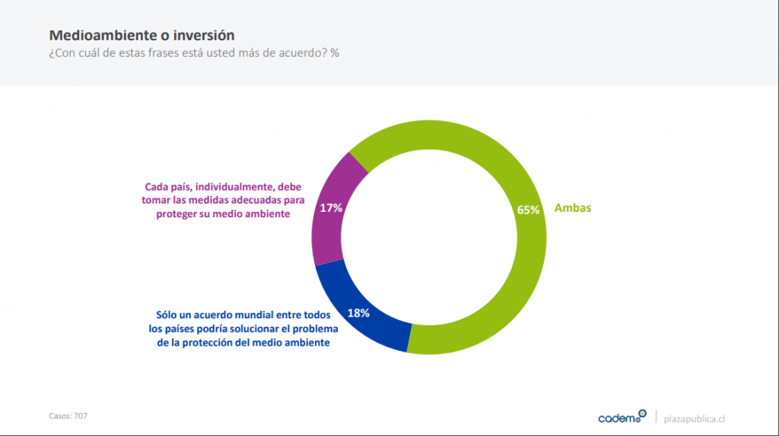Click the blue "Sólo un acuerdo mundial" label
Screen dimensions: 779x436
(x=239, y=314)
